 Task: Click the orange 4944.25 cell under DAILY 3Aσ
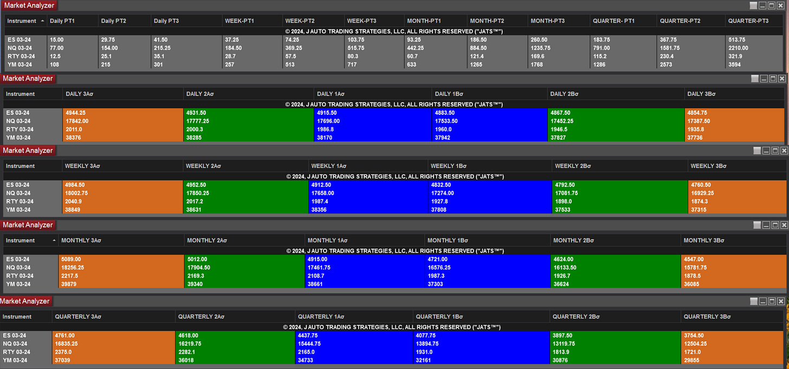click(122, 113)
